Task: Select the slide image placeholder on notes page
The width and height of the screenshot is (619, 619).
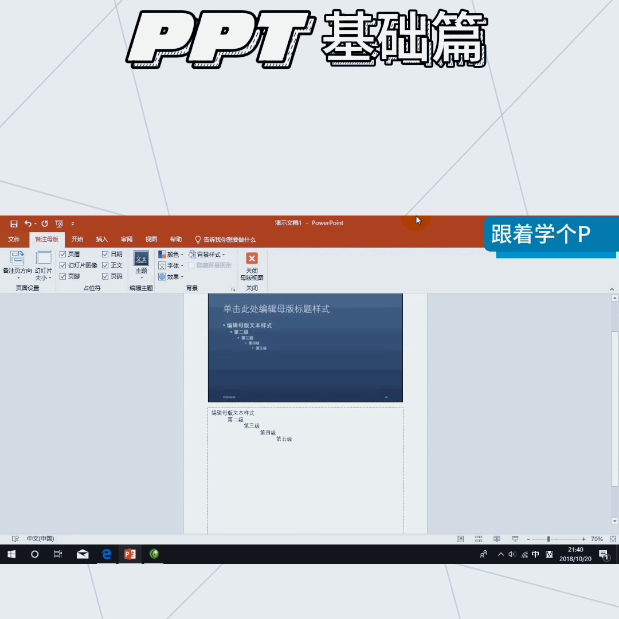Action: (x=305, y=348)
